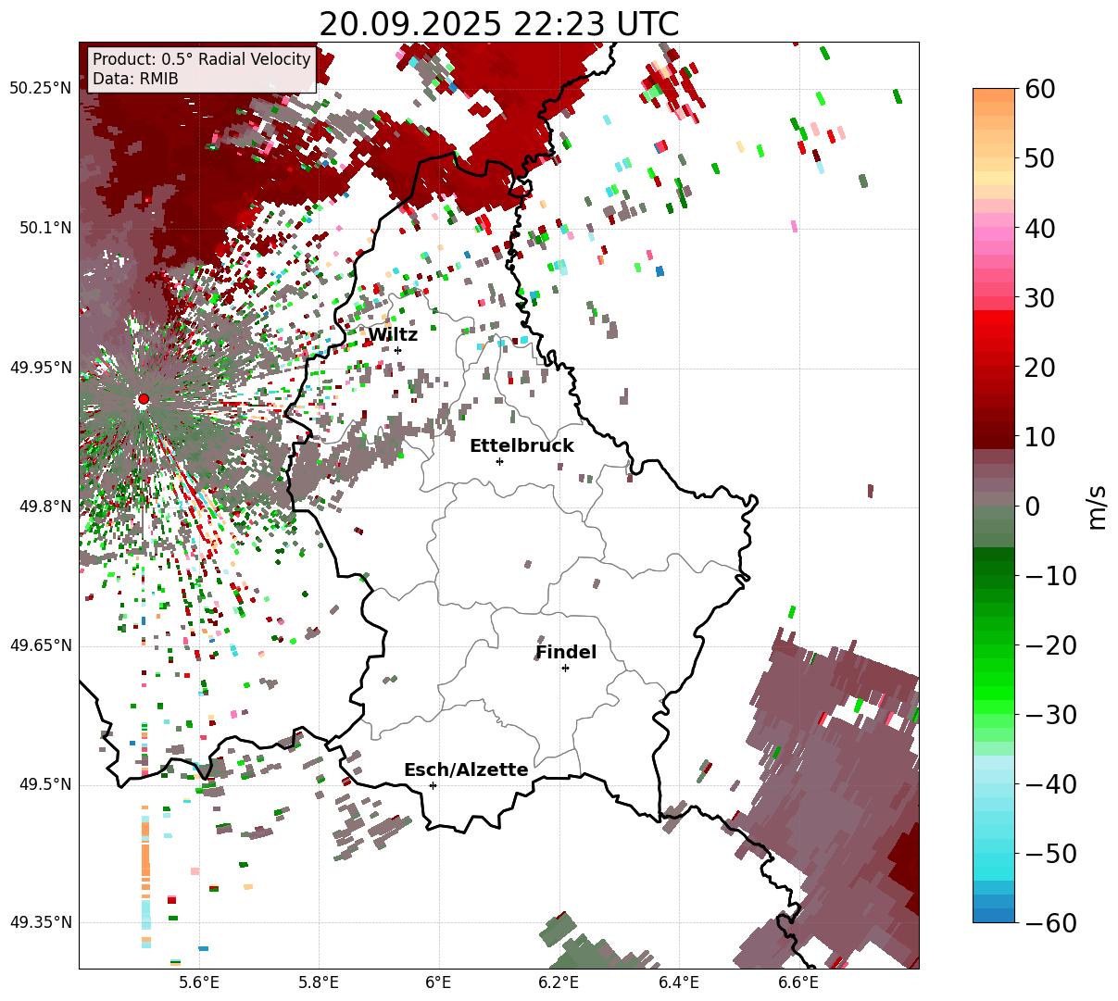Image resolution: width=1118 pixels, height=1001 pixels.
Task: Click the colorbar at 40 m/s pink
Action: (x=994, y=228)
